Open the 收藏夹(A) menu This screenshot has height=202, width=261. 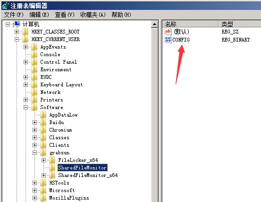click(93, 15)
